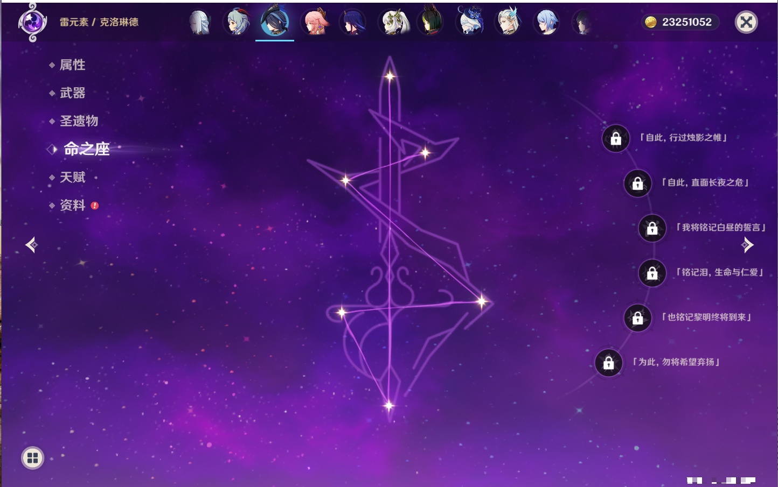Switch to the 武器 weapon page
Viewport: 778px width, 487px height.
(72, 93)
